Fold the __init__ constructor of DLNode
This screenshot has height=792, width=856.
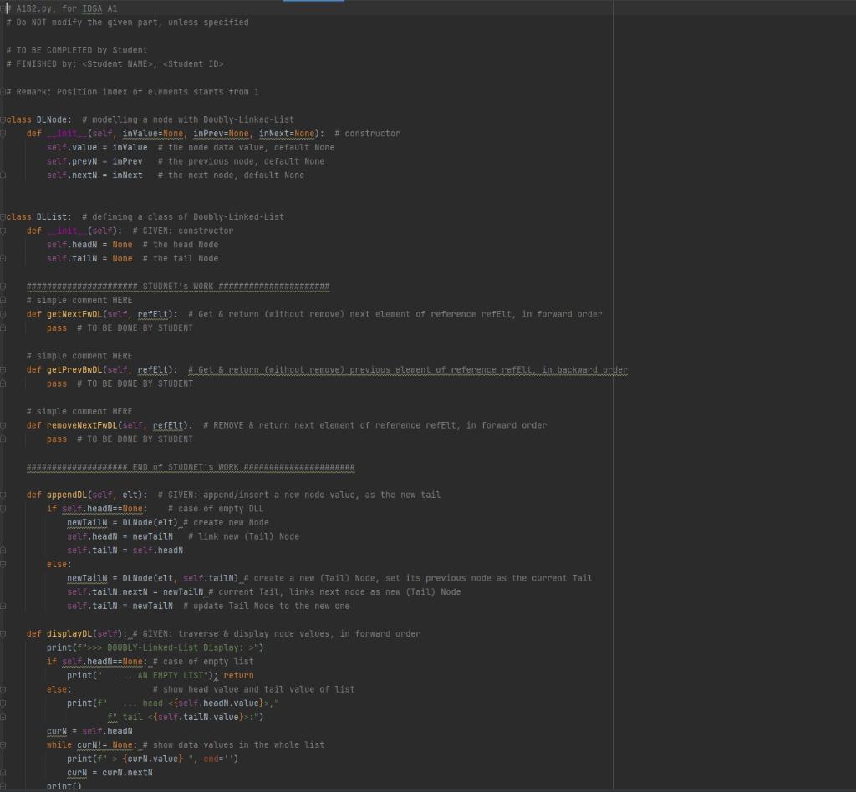click(4, 133)
